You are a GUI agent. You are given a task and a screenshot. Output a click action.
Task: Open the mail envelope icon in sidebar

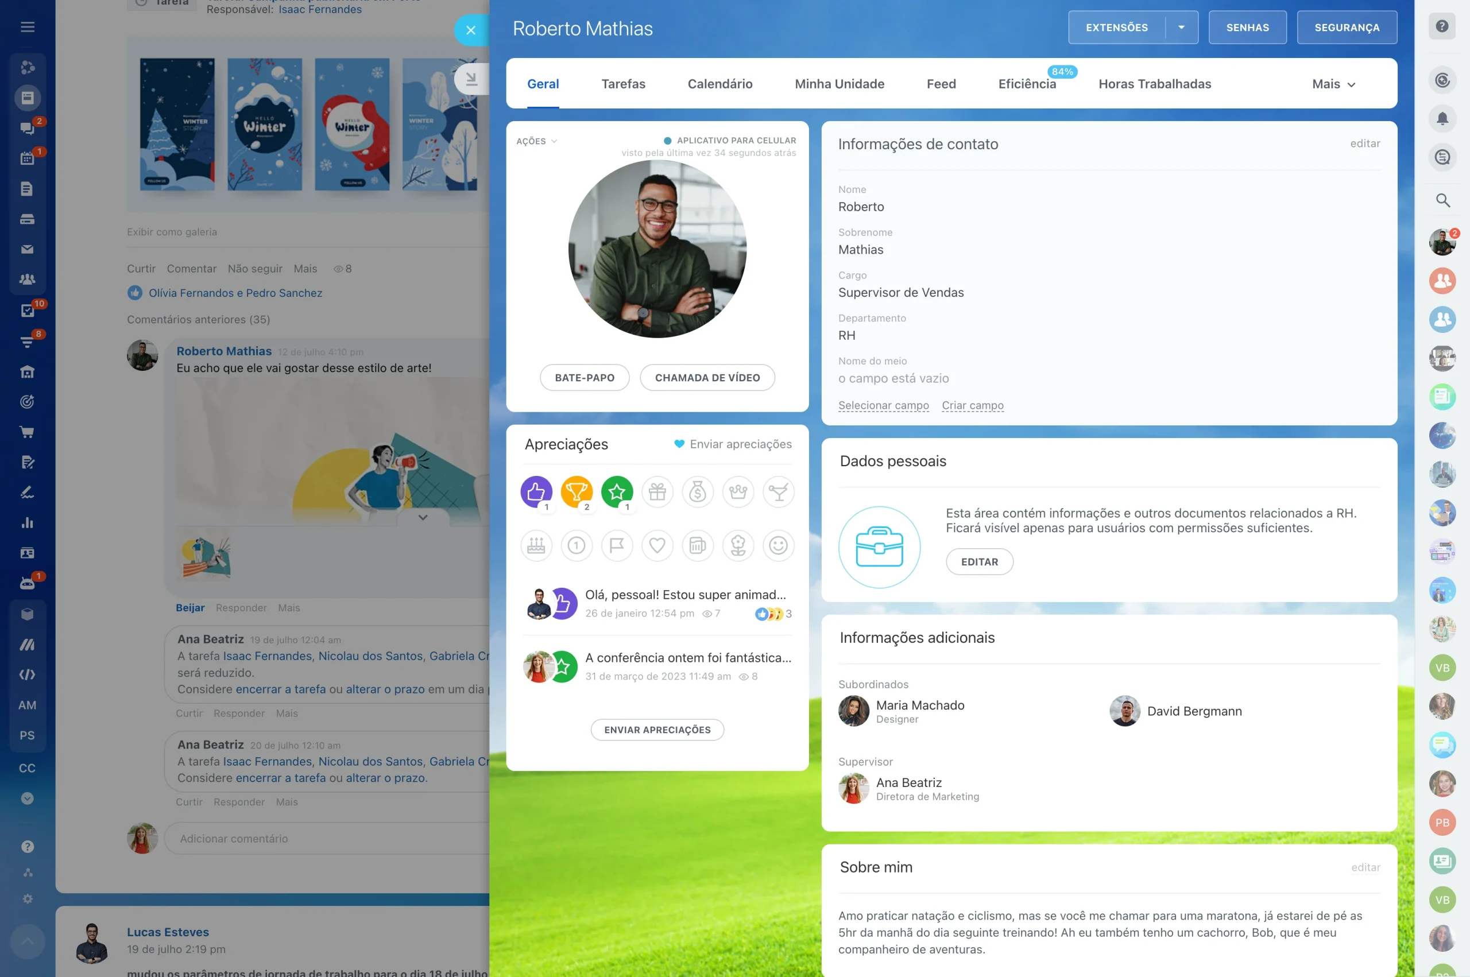pyautogui.click(x=28, y=249)
